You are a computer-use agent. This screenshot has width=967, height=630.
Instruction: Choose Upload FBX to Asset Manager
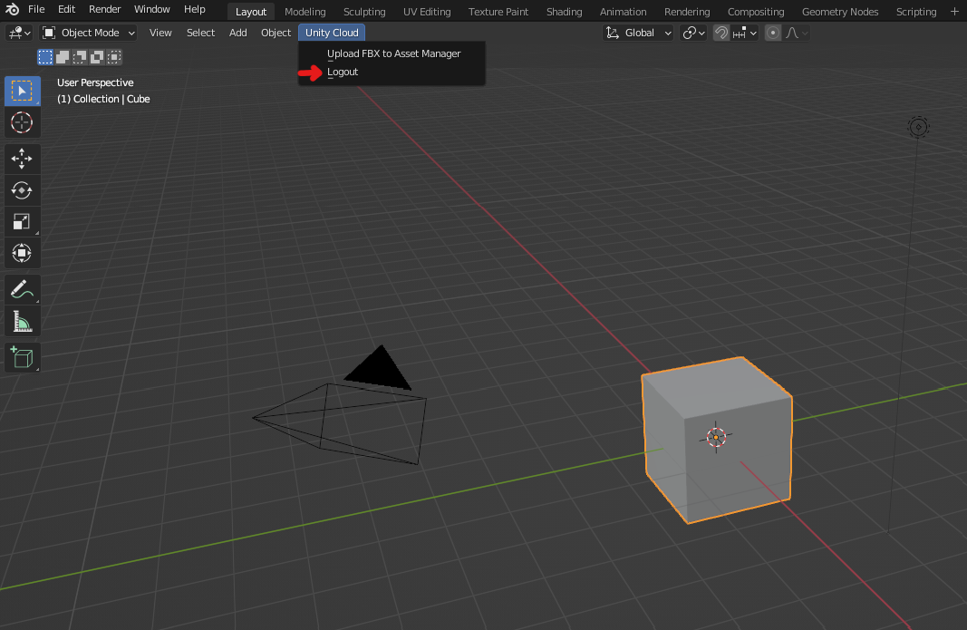393,53
